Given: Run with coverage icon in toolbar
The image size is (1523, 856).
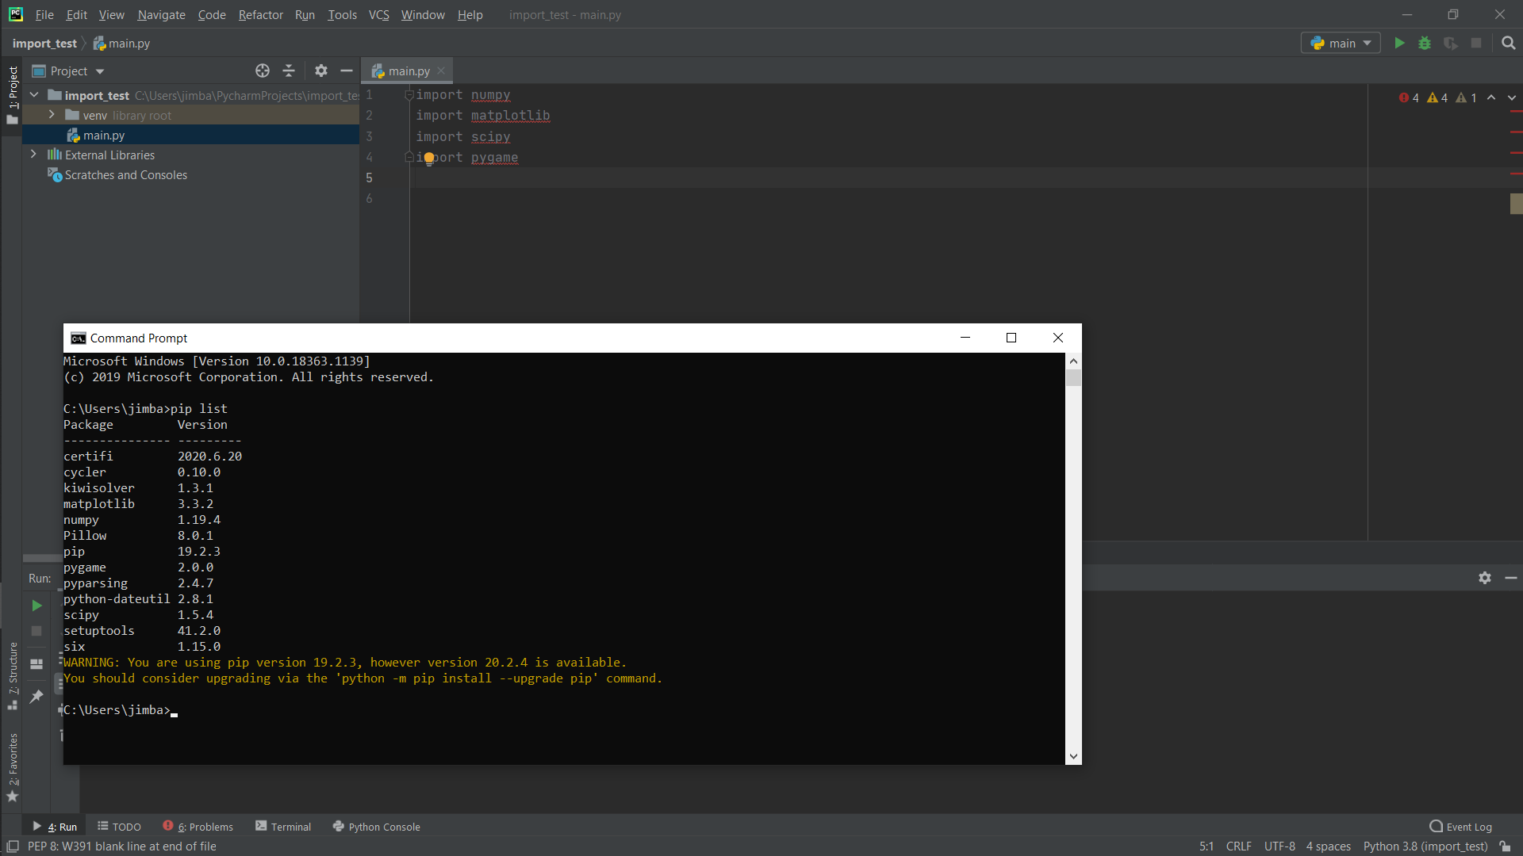Looking at the screenshot, I should tap(1450, 43).
